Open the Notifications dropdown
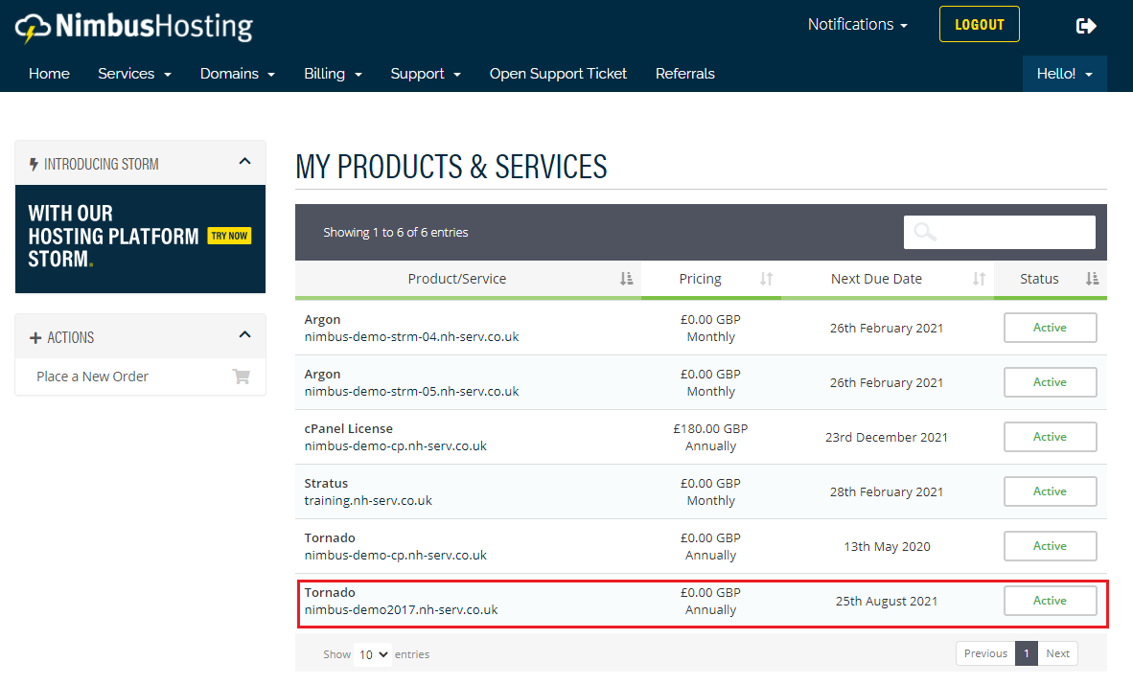1133x685 pixels. (858, 25)
